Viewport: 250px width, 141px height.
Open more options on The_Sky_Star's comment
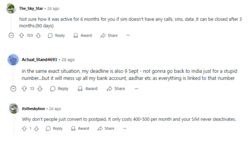click(x=128, y=35)
